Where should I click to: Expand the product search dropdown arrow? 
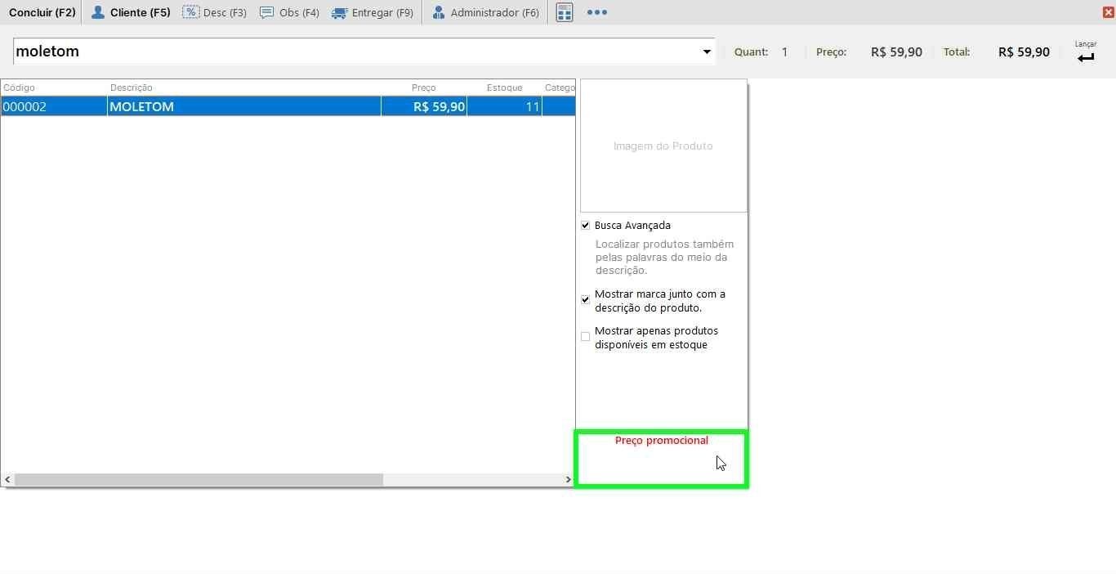click(x=707, y=52)
